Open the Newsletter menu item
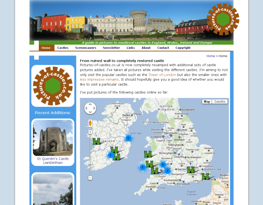263x205 pixels. coord(111,48)
